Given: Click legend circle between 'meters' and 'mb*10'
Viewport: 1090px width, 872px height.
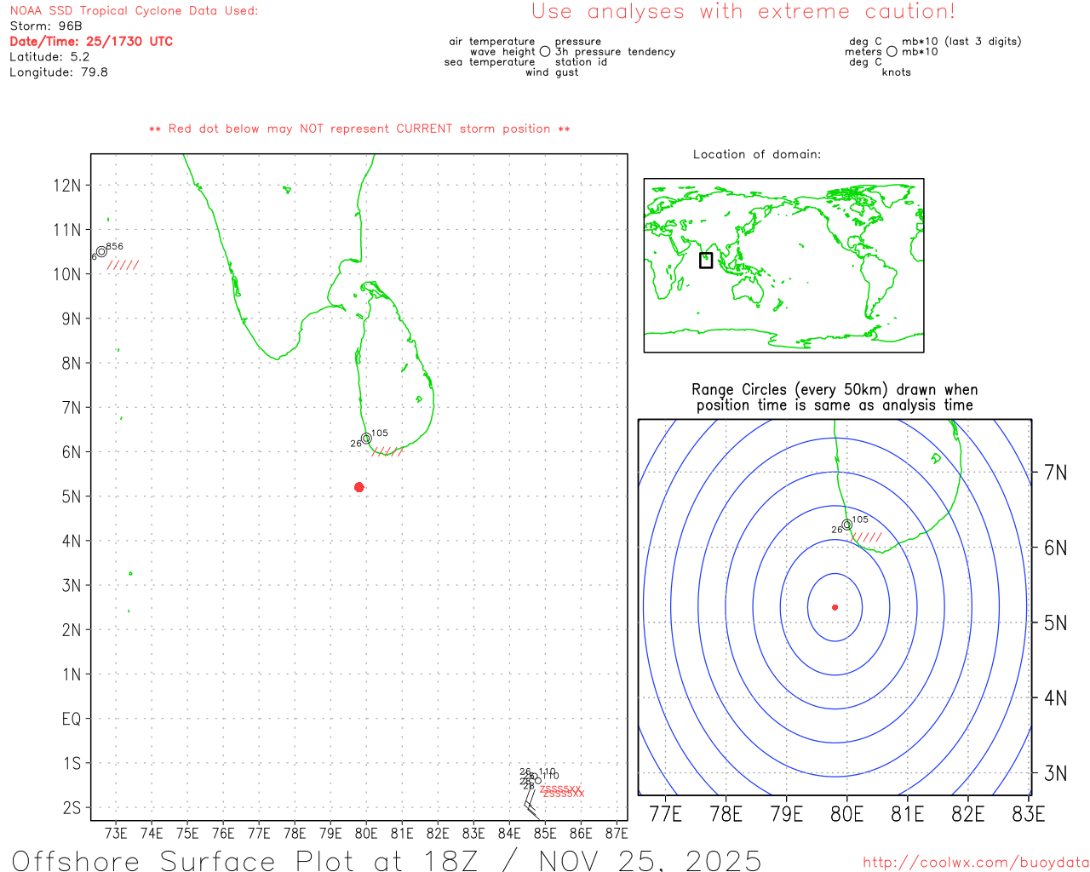Looking at the screenshot, I should tap(892, 52).
